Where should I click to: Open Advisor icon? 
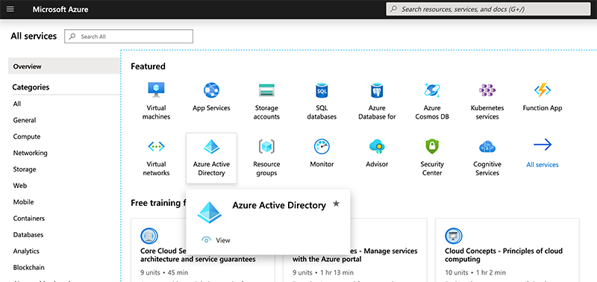pyautogui.click(x=377, y=146)
